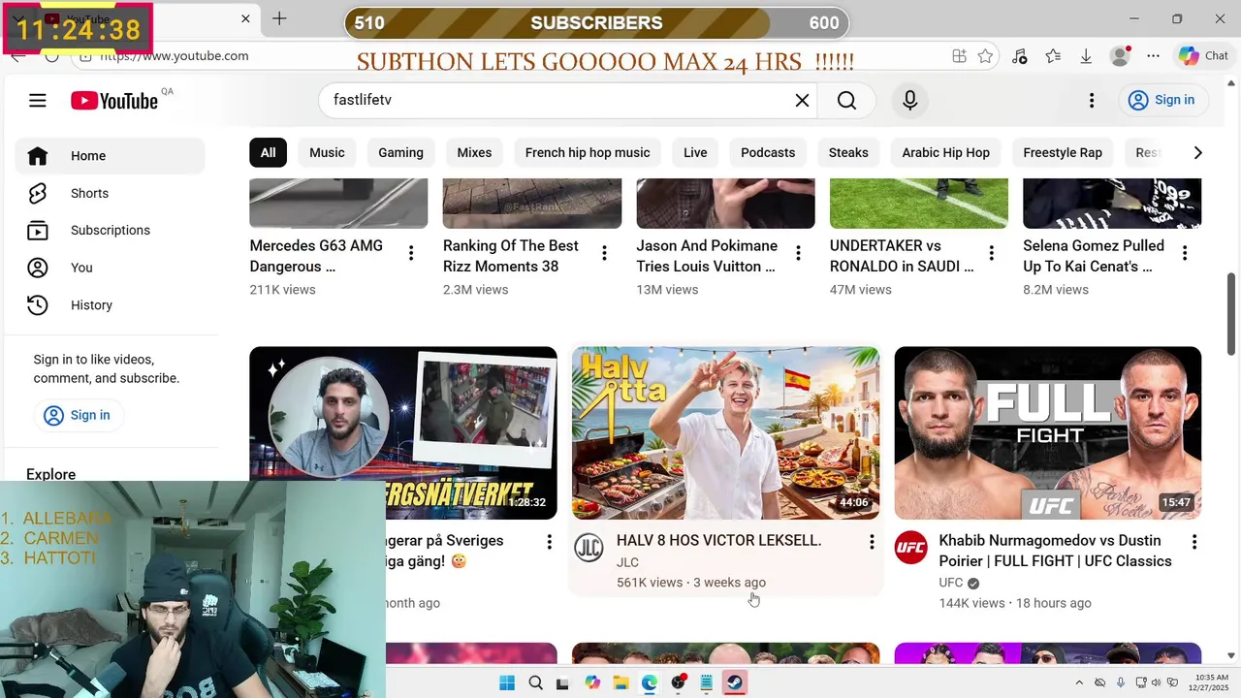Viewport: 1241px width, 698px height.
Task: Open three-dot menu for Khabib vs Poirier video
Action: pyautogui.click(x=1194, y=542)
